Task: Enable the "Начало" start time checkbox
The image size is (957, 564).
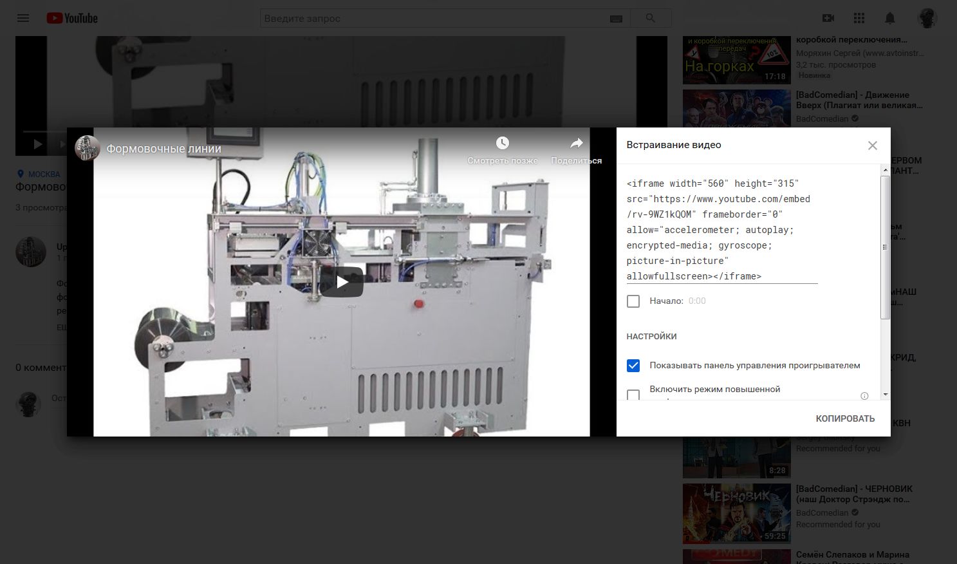Action: 633,301
